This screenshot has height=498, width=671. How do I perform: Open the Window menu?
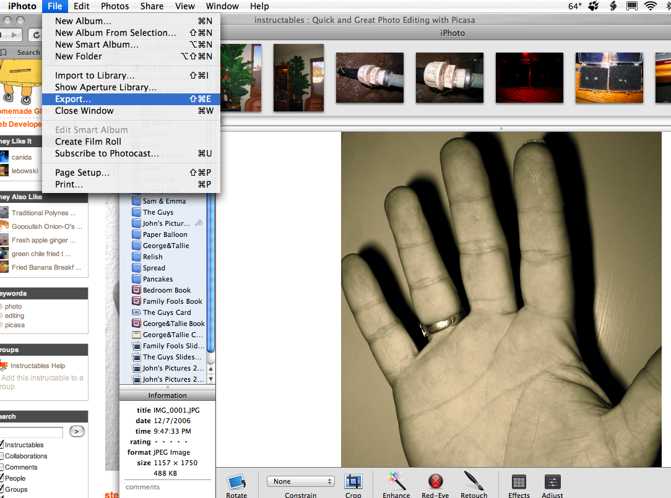[x=222, y=6]
